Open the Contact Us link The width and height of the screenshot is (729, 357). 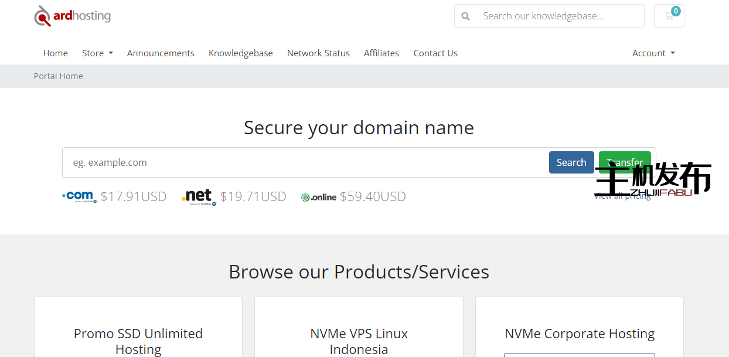coord(435,53)
